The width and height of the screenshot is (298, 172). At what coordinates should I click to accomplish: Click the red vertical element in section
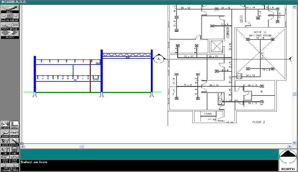[x=90, y=76]
